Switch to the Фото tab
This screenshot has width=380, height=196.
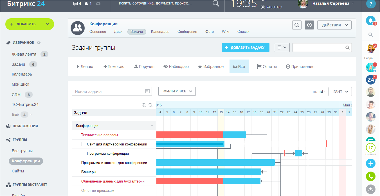[x=210, y=32]
